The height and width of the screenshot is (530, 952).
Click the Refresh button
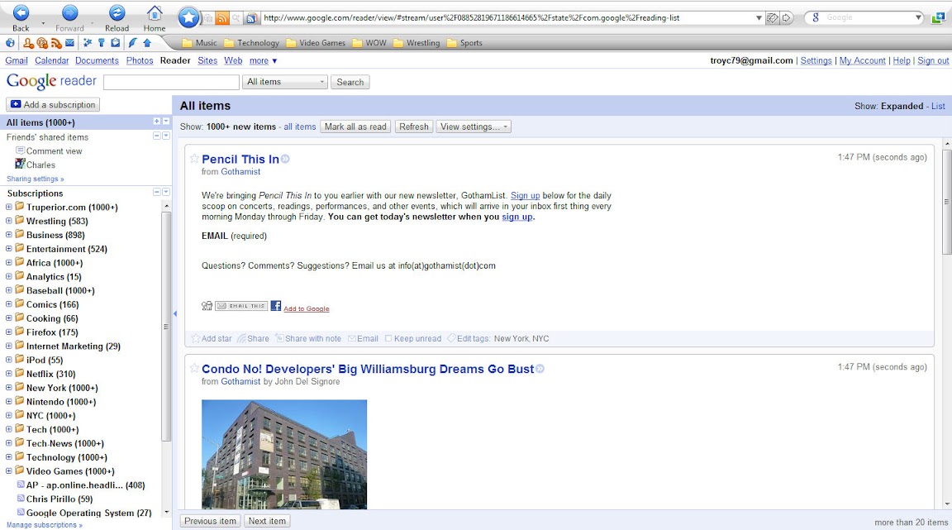(413, 127)
